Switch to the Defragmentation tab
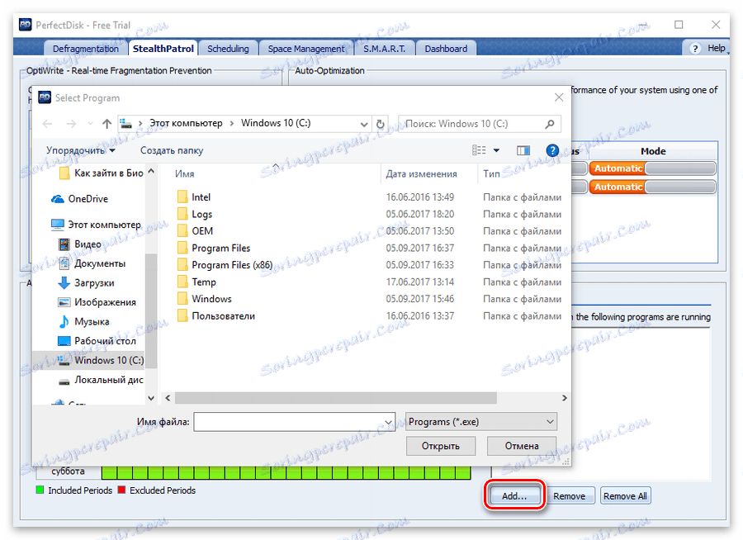This screenshot has height=540, width=743. coord(86,49)
